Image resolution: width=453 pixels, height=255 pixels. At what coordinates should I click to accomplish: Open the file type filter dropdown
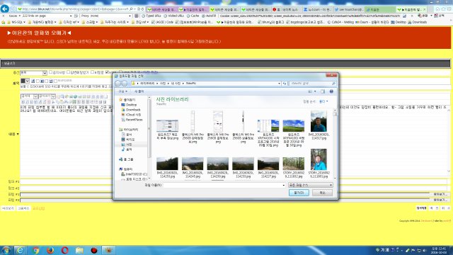point(311,185)
